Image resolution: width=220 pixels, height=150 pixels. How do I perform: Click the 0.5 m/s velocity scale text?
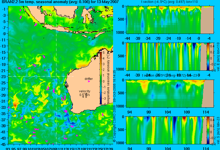84,95
